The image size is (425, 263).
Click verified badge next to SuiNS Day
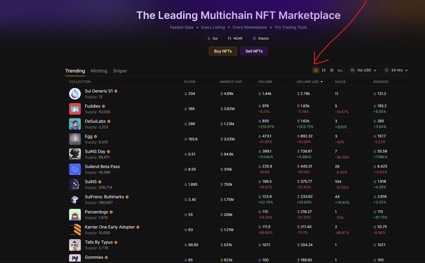click(x=108, y=152)
